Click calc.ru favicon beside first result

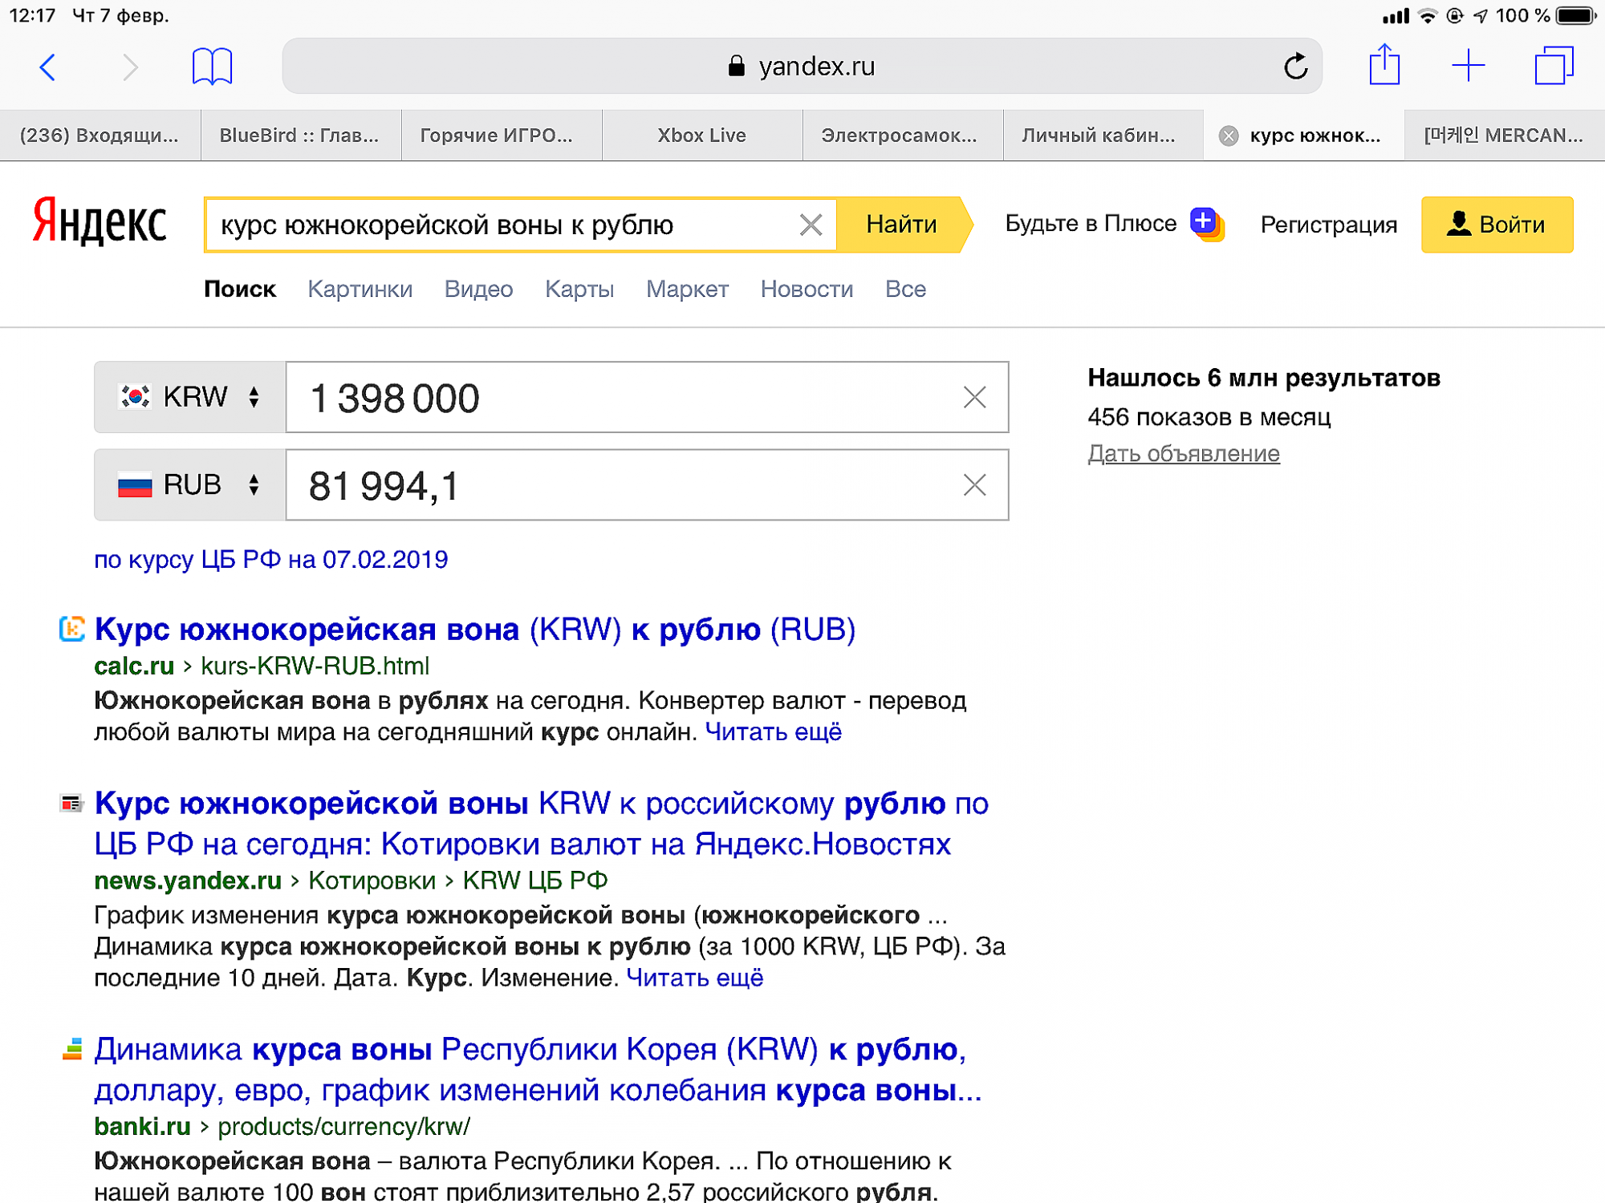(72, 629)
